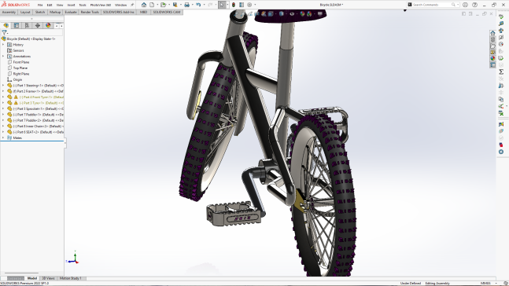This screenshot has height=286, width=509.
Task: Select Origin in feature tree
Action: pyautogui.click(x=17, y=80)
